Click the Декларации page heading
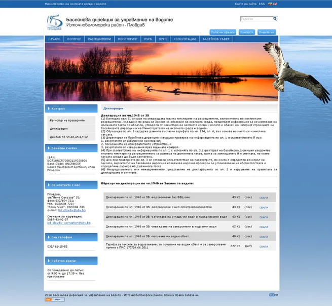This screenshot has width=332, height=306. pos(113,108)
